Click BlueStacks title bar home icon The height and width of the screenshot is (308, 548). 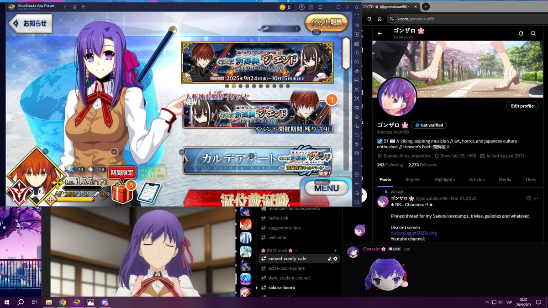click(x=75, y=7)
